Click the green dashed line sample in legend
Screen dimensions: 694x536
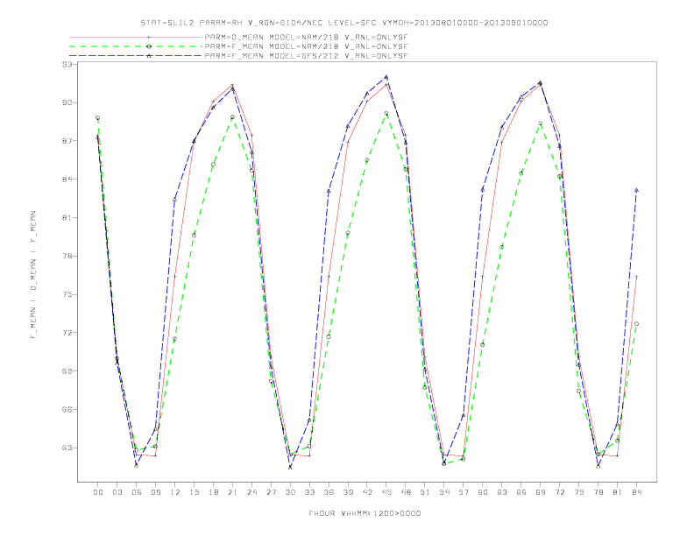pos(136,46)
